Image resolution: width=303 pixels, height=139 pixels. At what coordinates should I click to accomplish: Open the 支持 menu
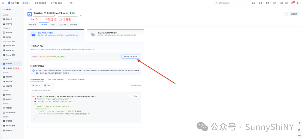[x=276, y=3]
